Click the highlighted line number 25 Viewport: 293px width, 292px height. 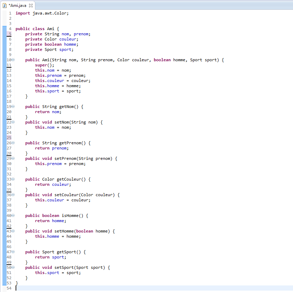[9, 138]
